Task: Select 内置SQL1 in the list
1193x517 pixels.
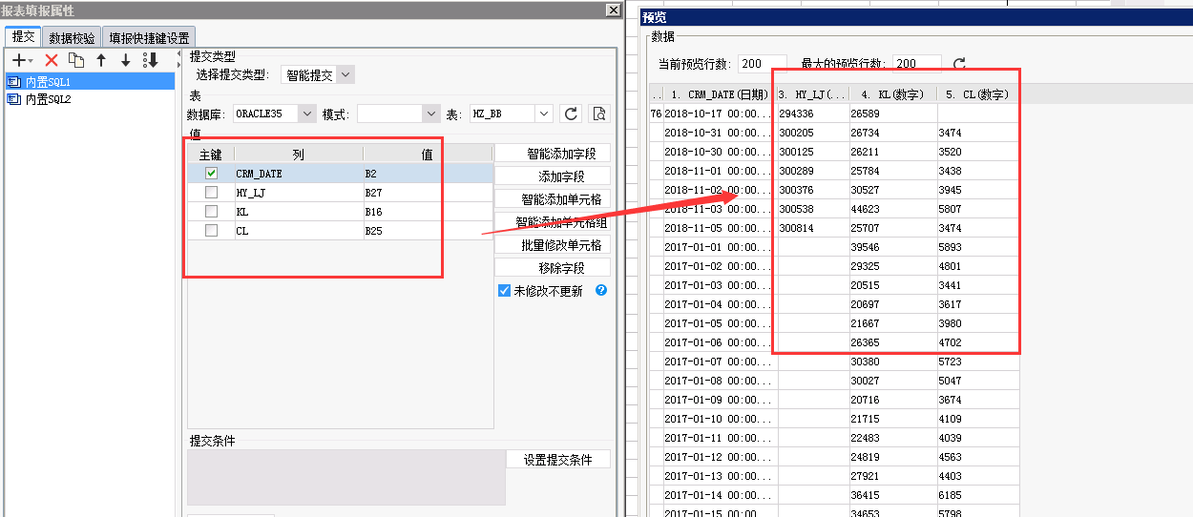Action: [91, 82]
